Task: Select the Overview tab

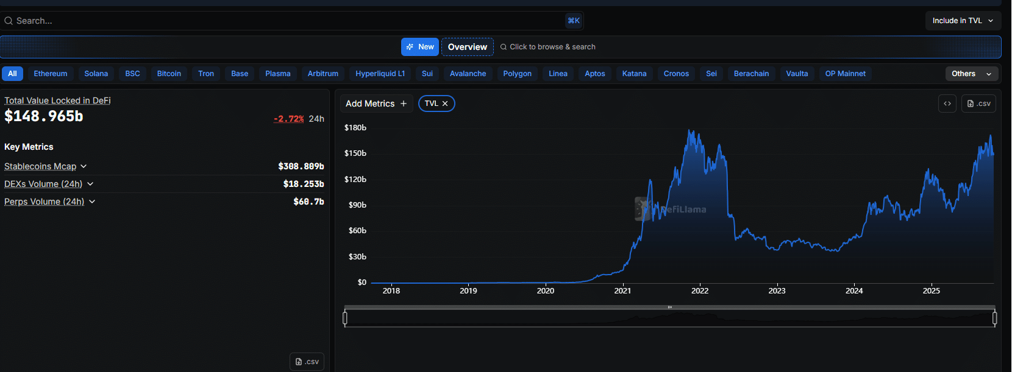Action: 467,47
